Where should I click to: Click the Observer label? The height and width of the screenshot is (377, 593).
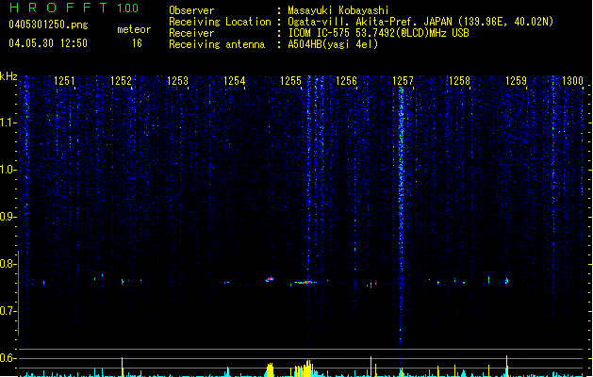[191, 10]
